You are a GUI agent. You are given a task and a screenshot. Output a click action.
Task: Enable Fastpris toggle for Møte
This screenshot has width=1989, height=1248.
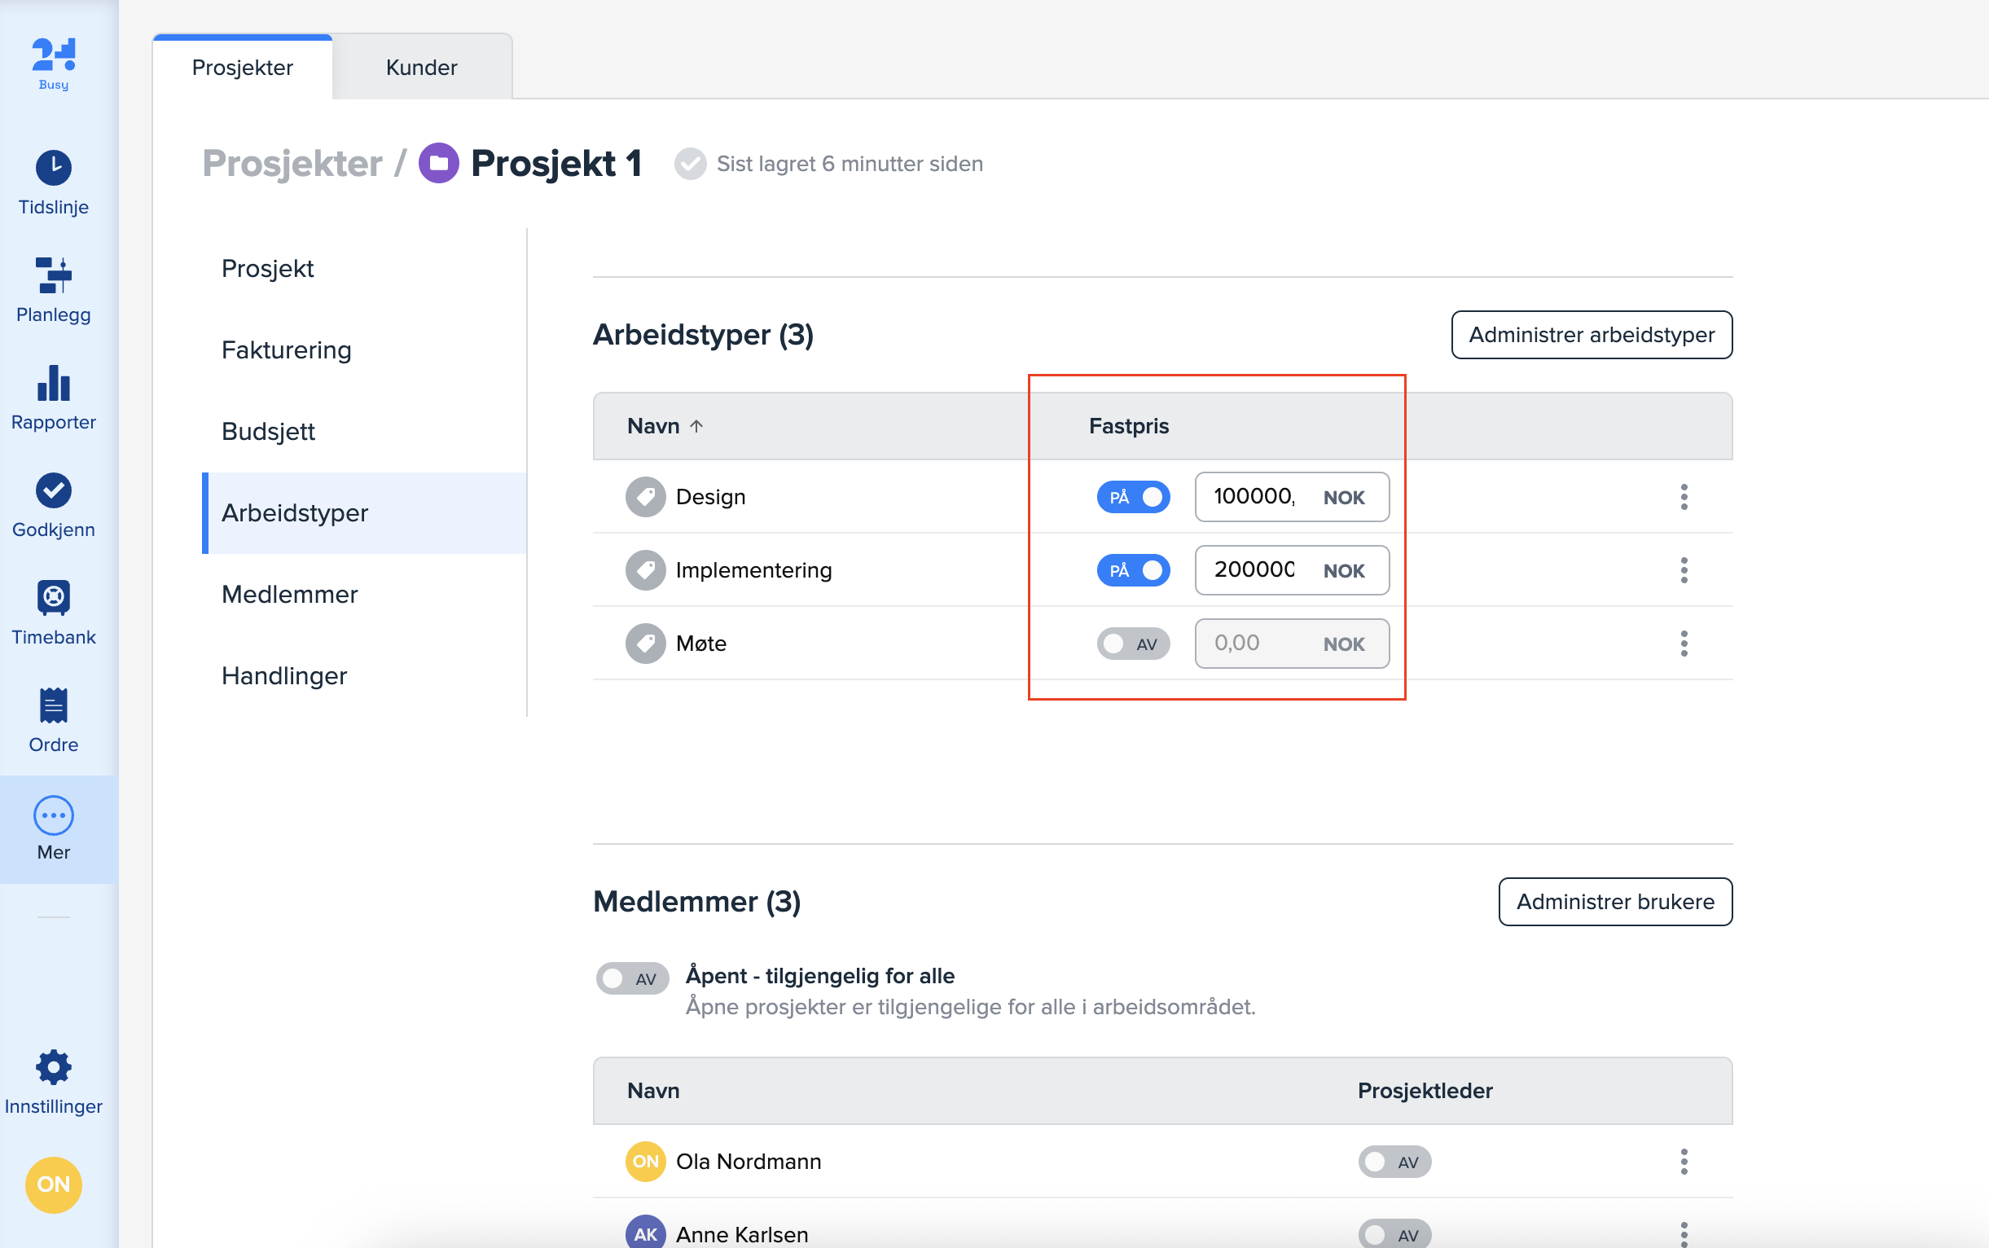click(1132, 644)
